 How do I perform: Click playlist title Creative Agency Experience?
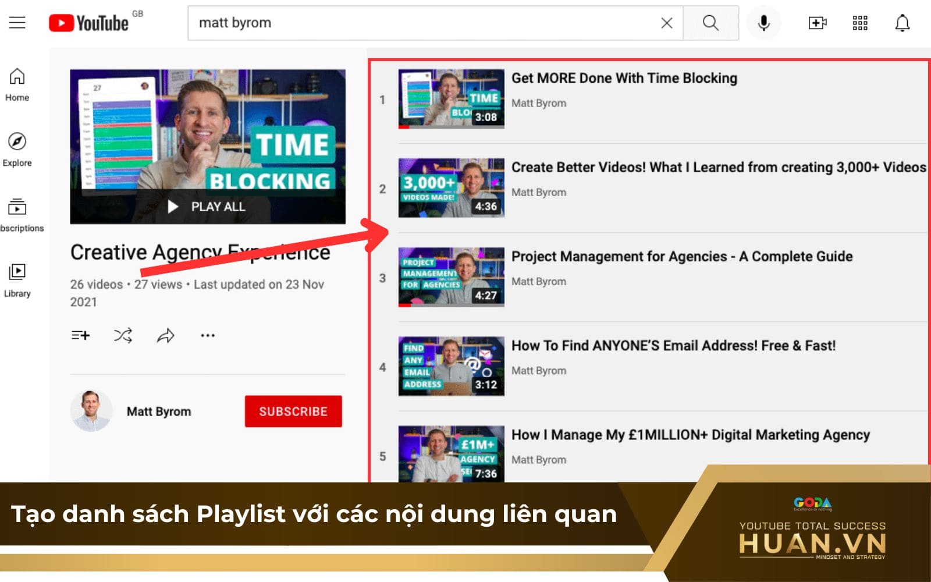200,253
